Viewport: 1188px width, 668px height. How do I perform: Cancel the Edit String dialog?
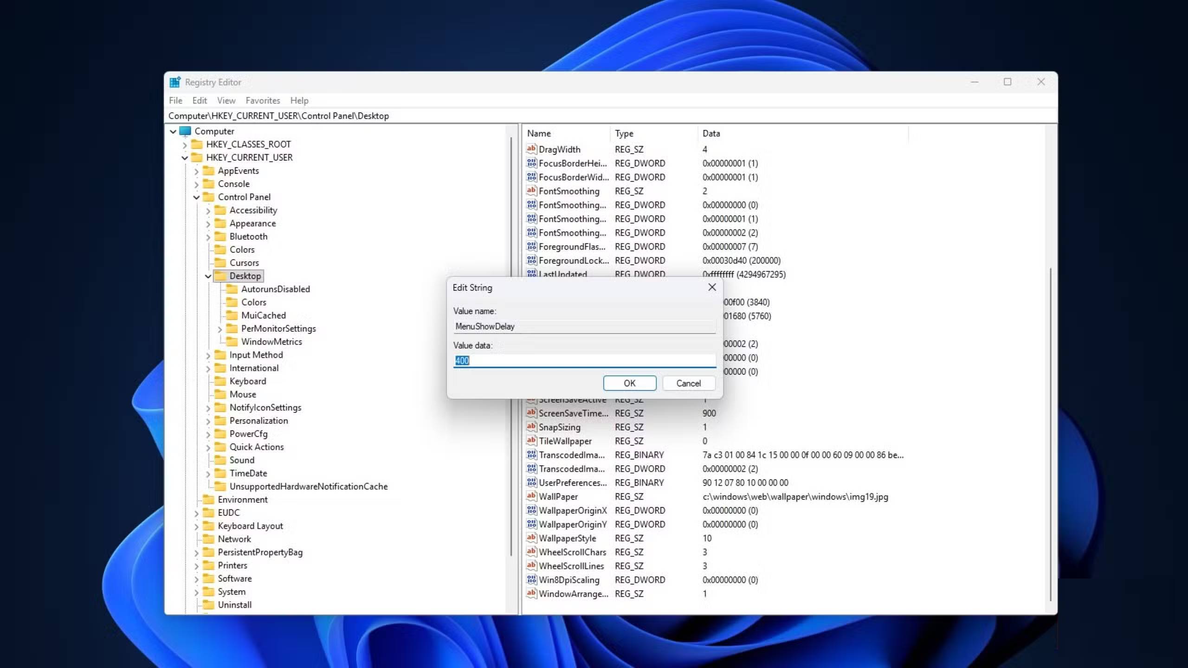tap(689, 383)
